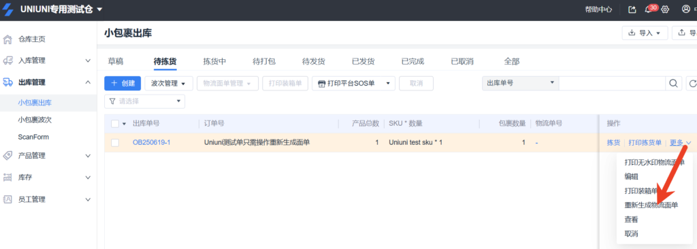Open the 导入 import dropdown button
The image size is (697, 249).
645,33
